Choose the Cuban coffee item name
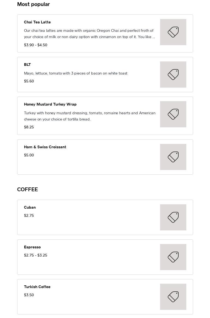The width and height of the screenshot is (210, 318). pyautogui.click(x=30, y=207)
